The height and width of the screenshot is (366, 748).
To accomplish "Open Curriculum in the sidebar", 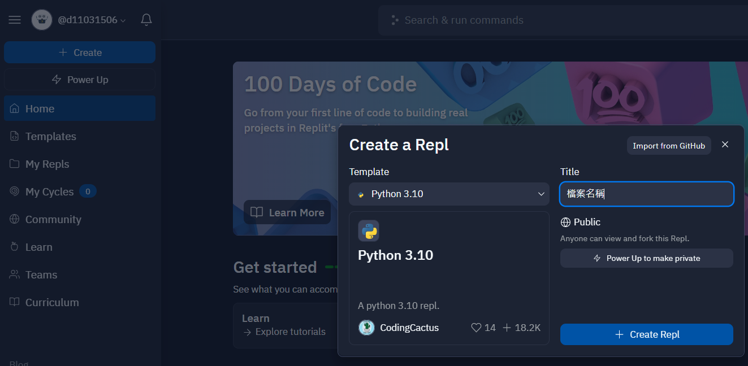I will tap(80, 302).
